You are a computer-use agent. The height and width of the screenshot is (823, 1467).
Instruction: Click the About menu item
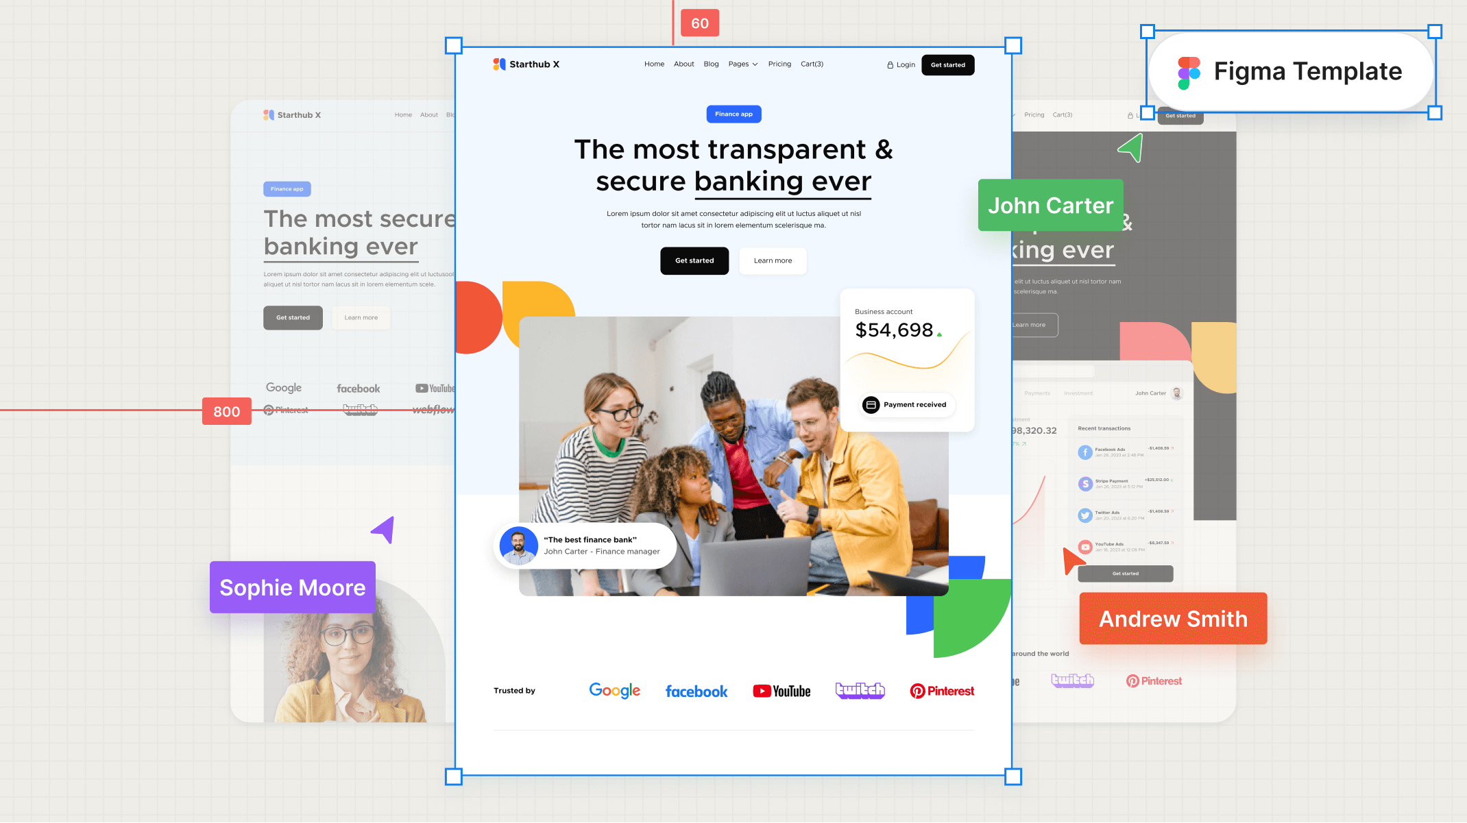[x=683, y=64]
